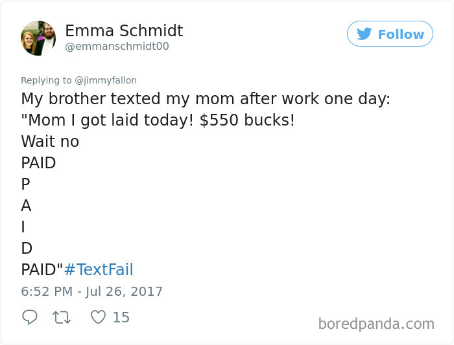
Task: Open the #TextFail hashtag
Action: [99, 269]
